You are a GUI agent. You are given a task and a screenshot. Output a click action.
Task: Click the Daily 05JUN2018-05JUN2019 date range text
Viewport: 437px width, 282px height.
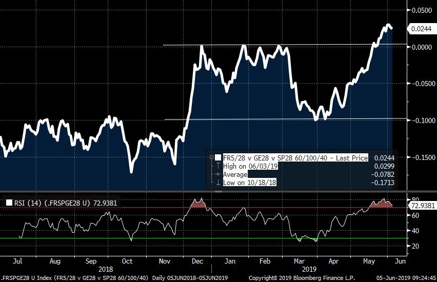pyautogui.click(x=190, y=278)
